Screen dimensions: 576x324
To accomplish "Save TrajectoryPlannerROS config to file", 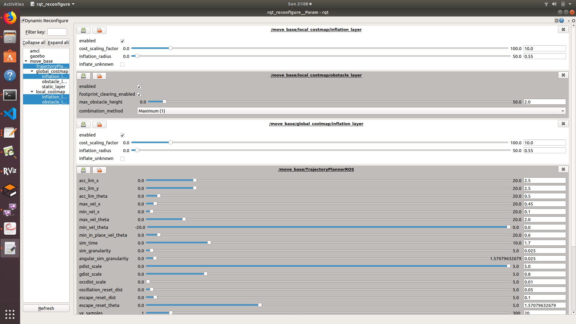I will 83,170.
